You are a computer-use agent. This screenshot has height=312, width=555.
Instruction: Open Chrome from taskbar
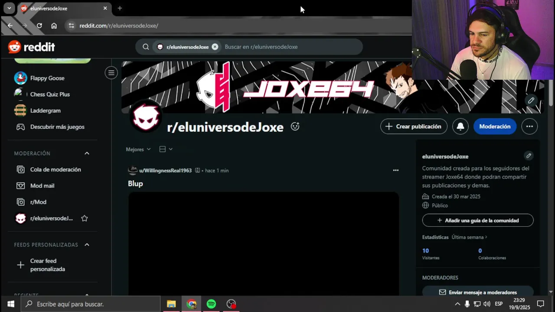[191, 304]
